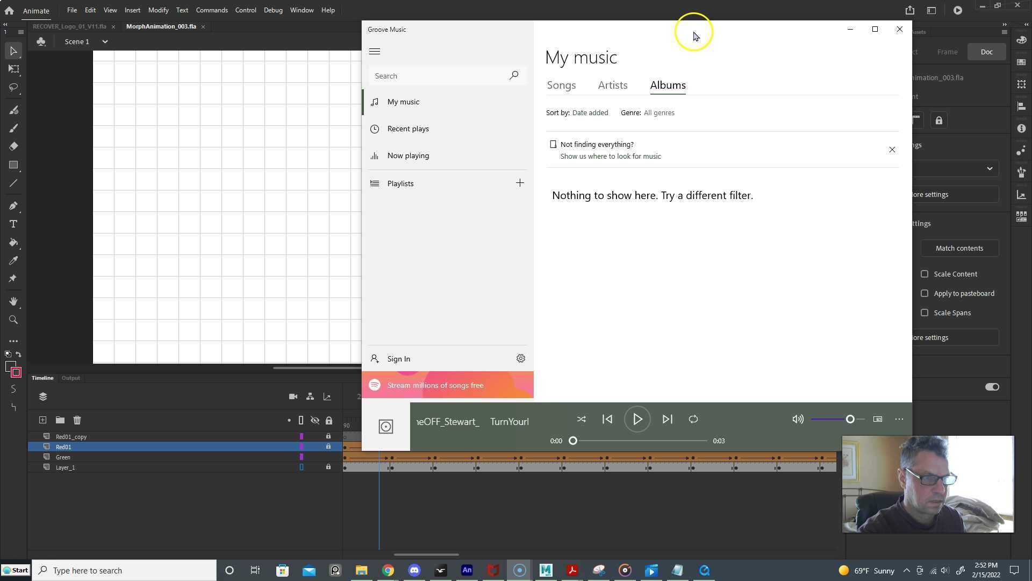Open the Genre All genres filter

658,113
